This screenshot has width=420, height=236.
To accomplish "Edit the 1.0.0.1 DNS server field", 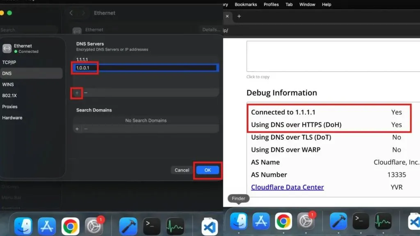I will coord(146,68).
